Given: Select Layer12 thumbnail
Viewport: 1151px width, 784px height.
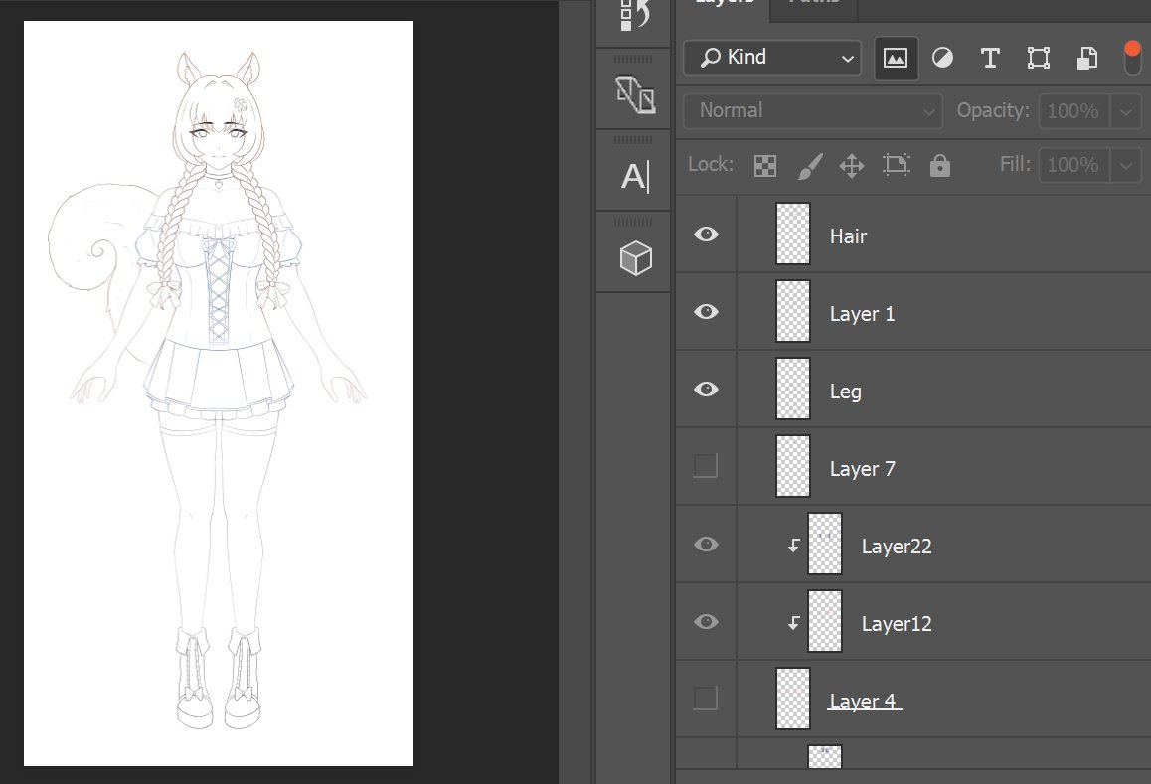Looking at the screenshot, I should click(825, 621).
